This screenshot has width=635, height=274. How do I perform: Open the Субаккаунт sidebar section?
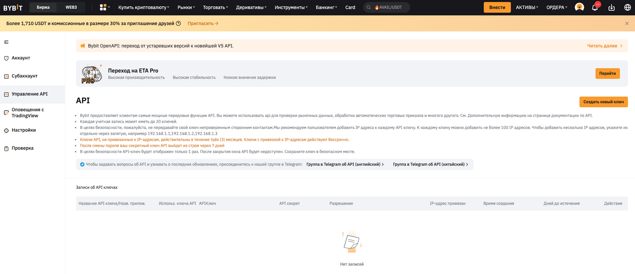(24, 76)
